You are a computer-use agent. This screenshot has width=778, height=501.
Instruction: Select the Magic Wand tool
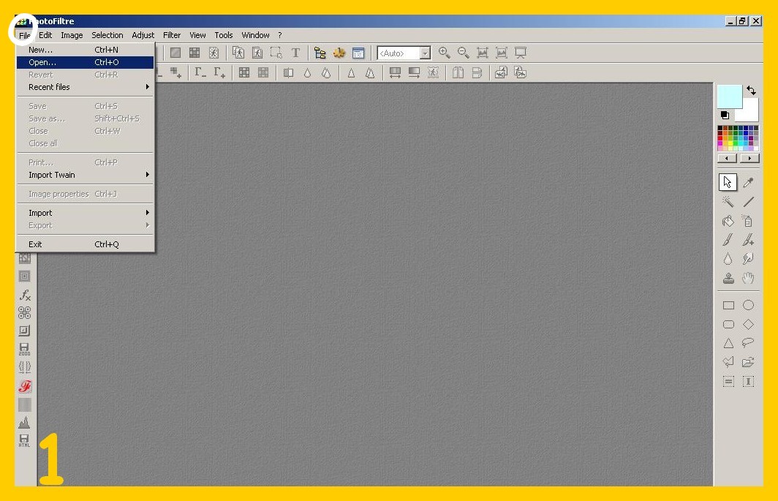[x=728, y=202]
